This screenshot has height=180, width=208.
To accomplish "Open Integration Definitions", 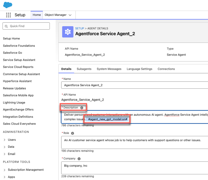I will 18,117.
